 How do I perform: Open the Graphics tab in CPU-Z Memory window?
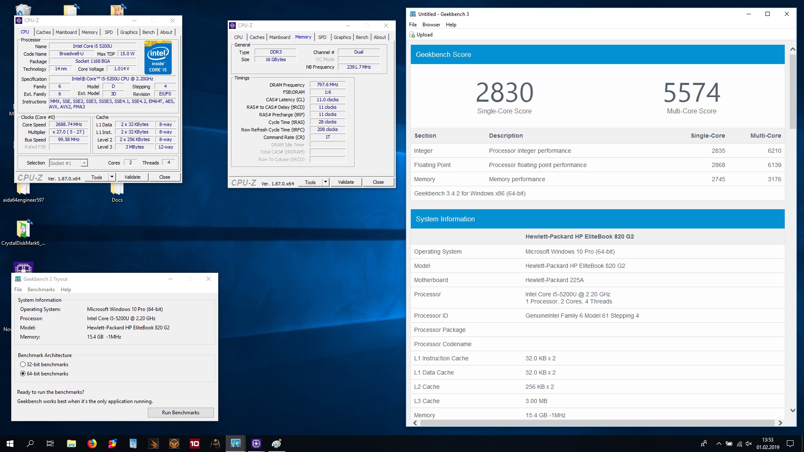pyautogui.click(x=342, y=37)
